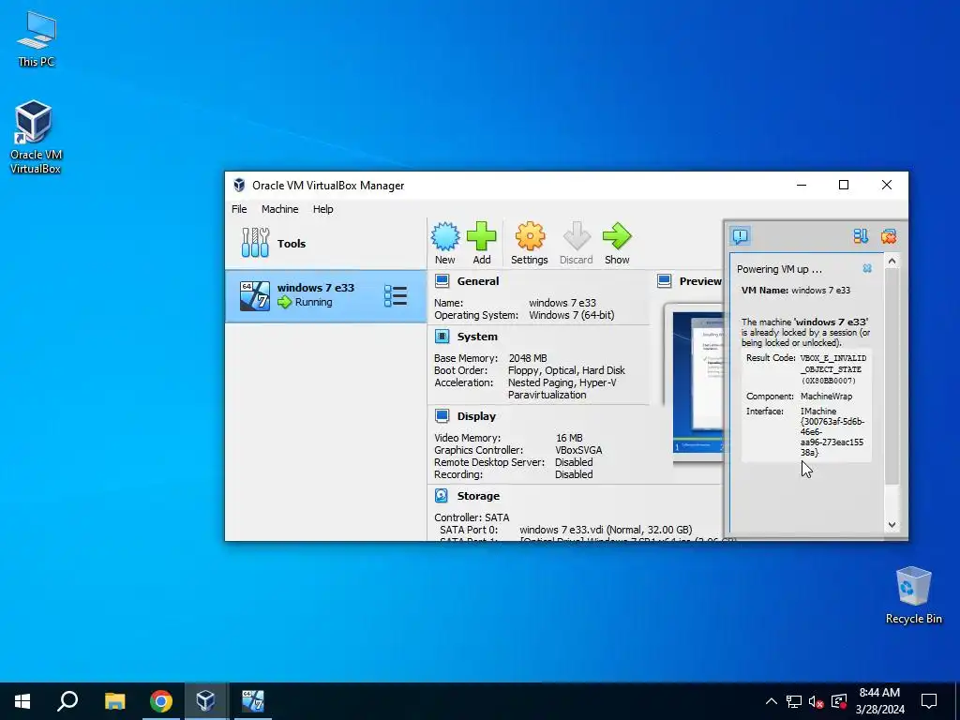Click the Video Memory value 16 MB
The width and height of the screenshot is (960, 720).
569,438
